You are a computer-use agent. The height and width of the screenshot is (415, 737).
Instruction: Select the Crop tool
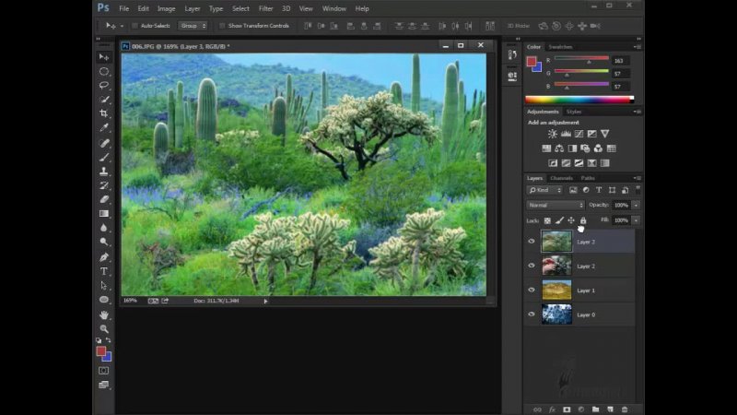104,113
